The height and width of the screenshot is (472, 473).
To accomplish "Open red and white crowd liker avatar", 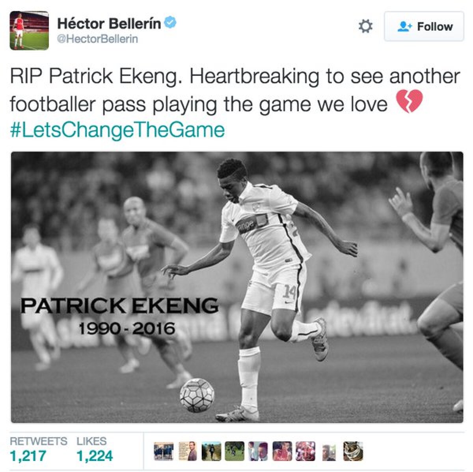I will [305, 451].
